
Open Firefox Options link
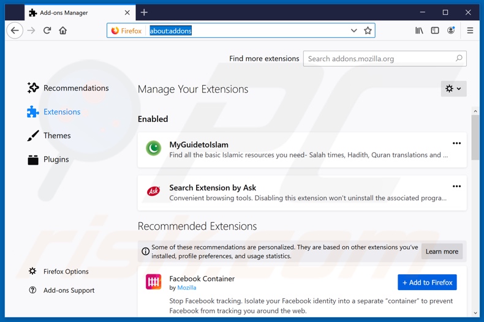click(x=59, y=271)
